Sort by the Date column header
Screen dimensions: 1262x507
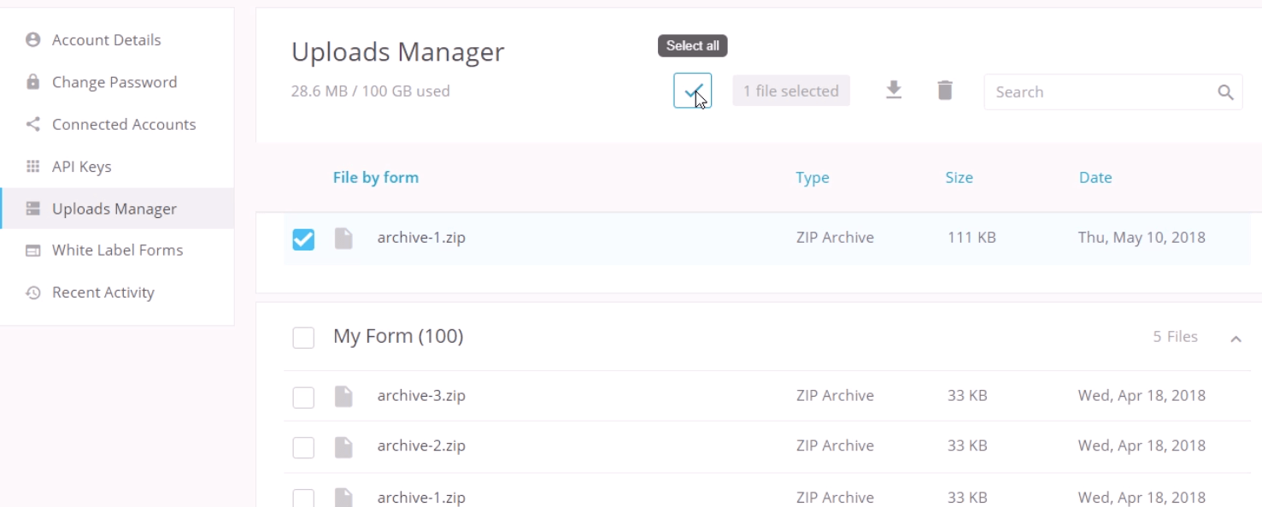(x=1095, y=178)
